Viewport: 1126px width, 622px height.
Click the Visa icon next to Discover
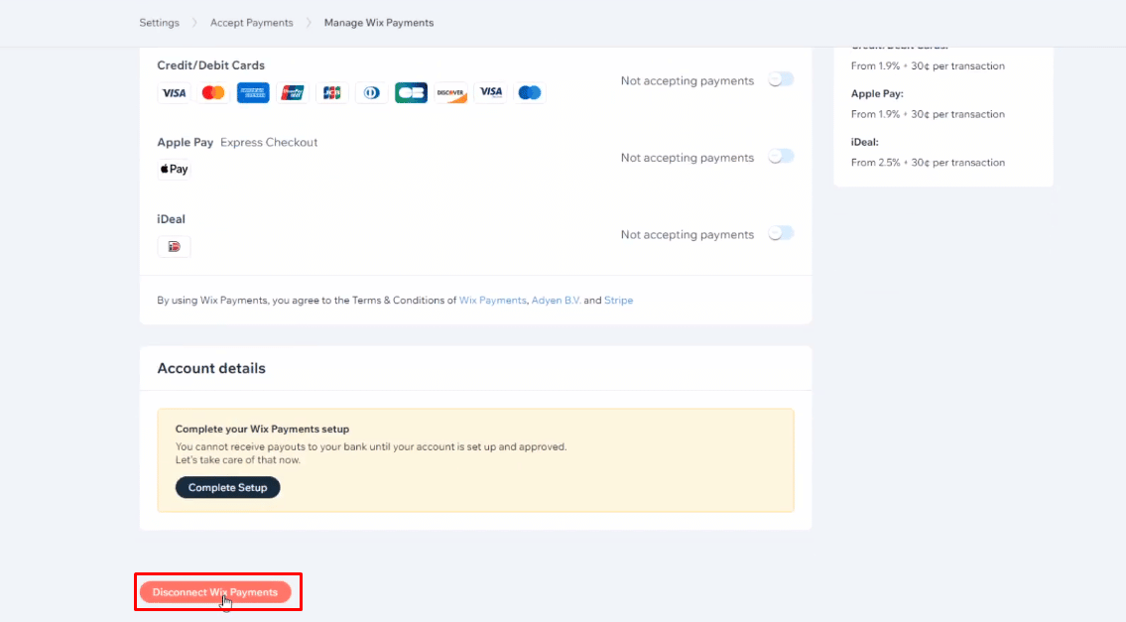tap(490, 92)
